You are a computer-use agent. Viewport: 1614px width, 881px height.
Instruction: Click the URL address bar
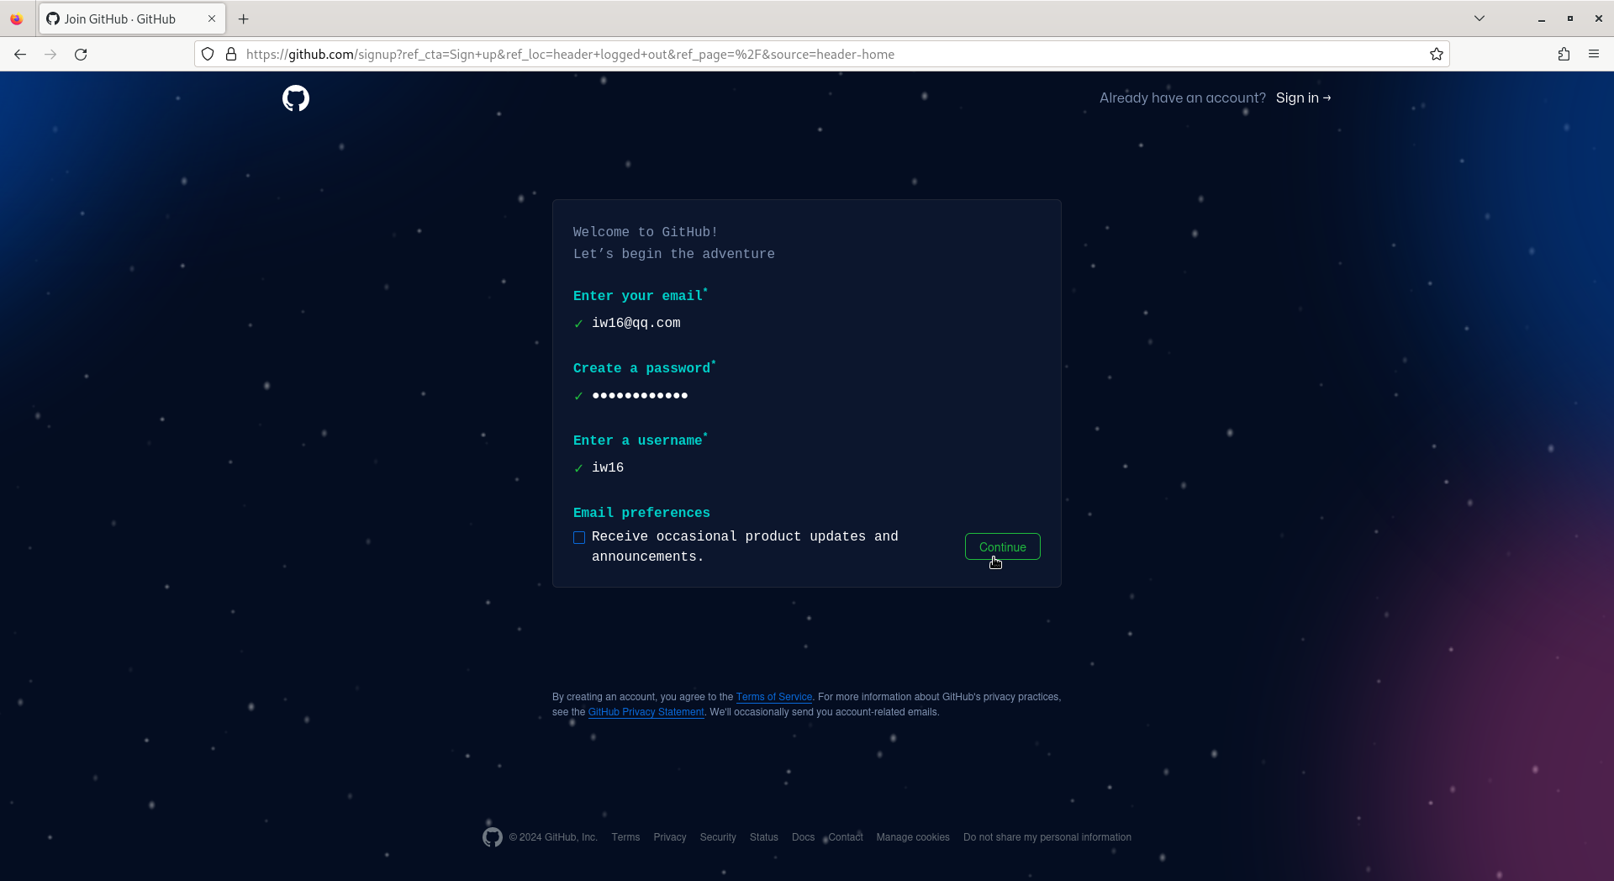822,55
